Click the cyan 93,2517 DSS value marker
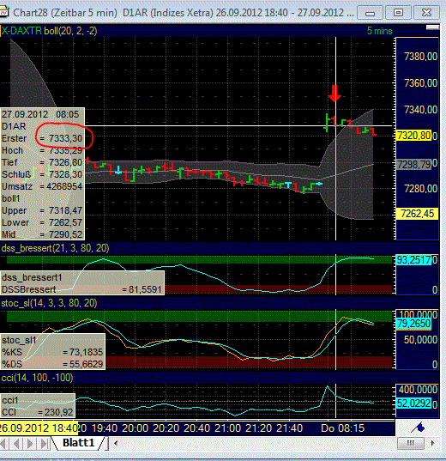The height and width of the screenshot is (461, 446). (414, 260)
